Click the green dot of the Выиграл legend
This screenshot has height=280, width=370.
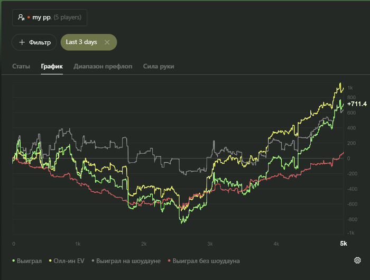pyautogui.click(x=14, y=261)
